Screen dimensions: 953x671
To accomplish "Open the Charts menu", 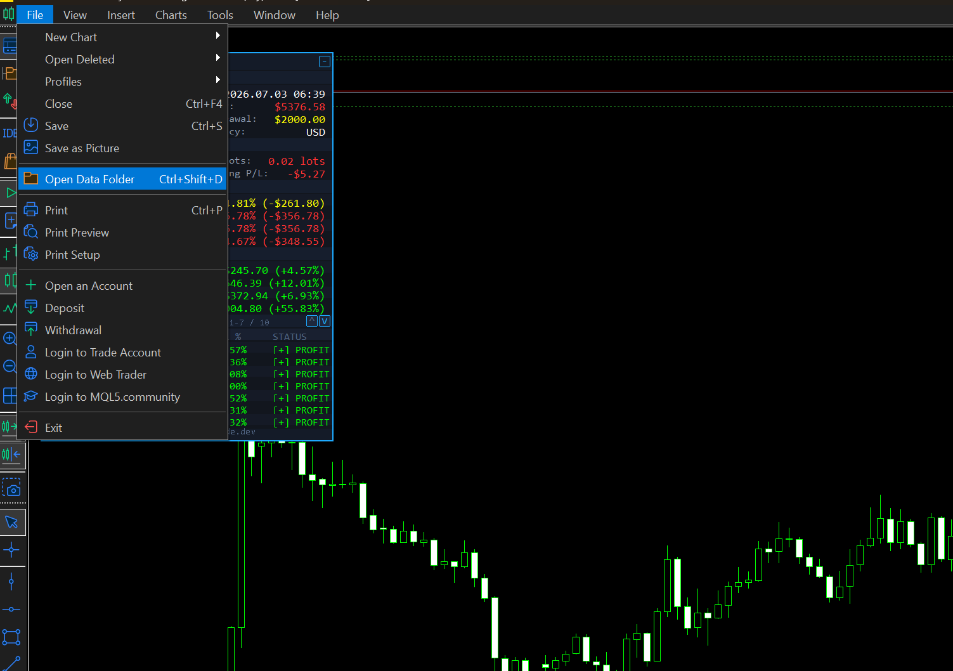I will coord(171,15).
